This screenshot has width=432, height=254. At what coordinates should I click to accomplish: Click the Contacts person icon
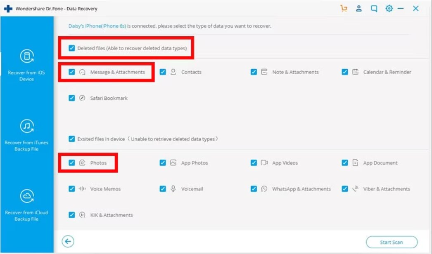click(173, 72)
